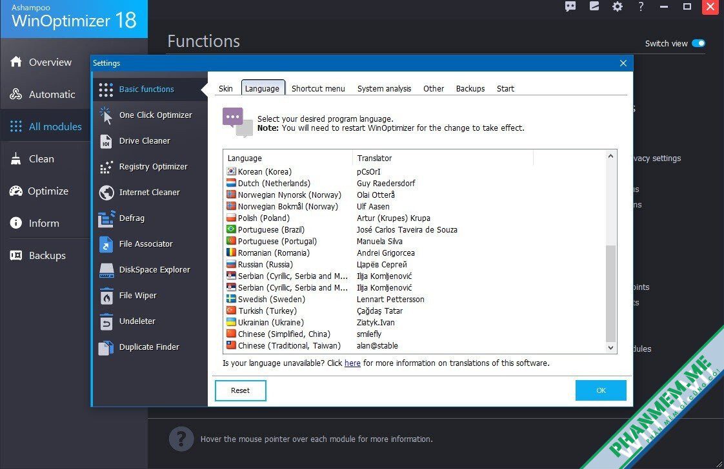The image size is (724, 469).
Task: Open Duplicate Finder settings
Action: [150, 347]
